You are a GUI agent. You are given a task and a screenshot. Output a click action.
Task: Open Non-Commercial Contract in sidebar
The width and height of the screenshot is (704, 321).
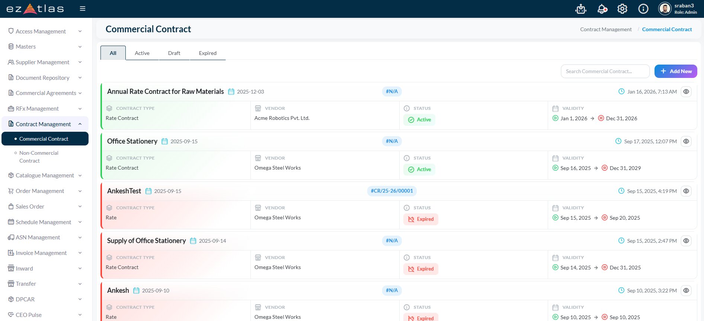[39, 157]
